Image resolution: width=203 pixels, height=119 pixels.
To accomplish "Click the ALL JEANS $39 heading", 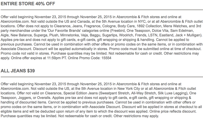I will [x=18, y=71].
